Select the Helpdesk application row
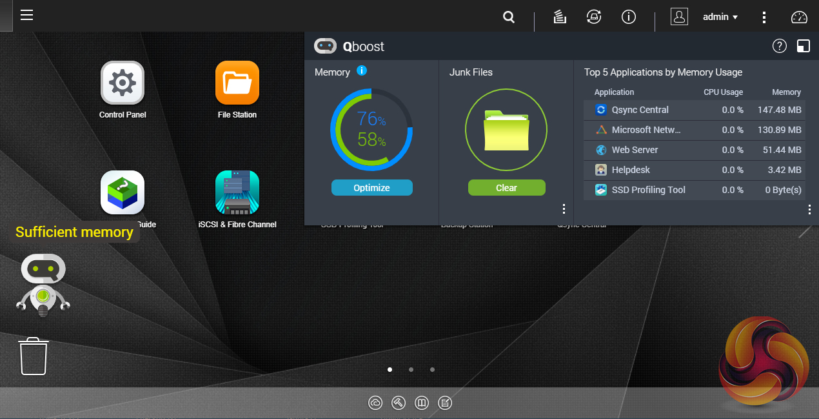819x419 pixels. [695, 170]
